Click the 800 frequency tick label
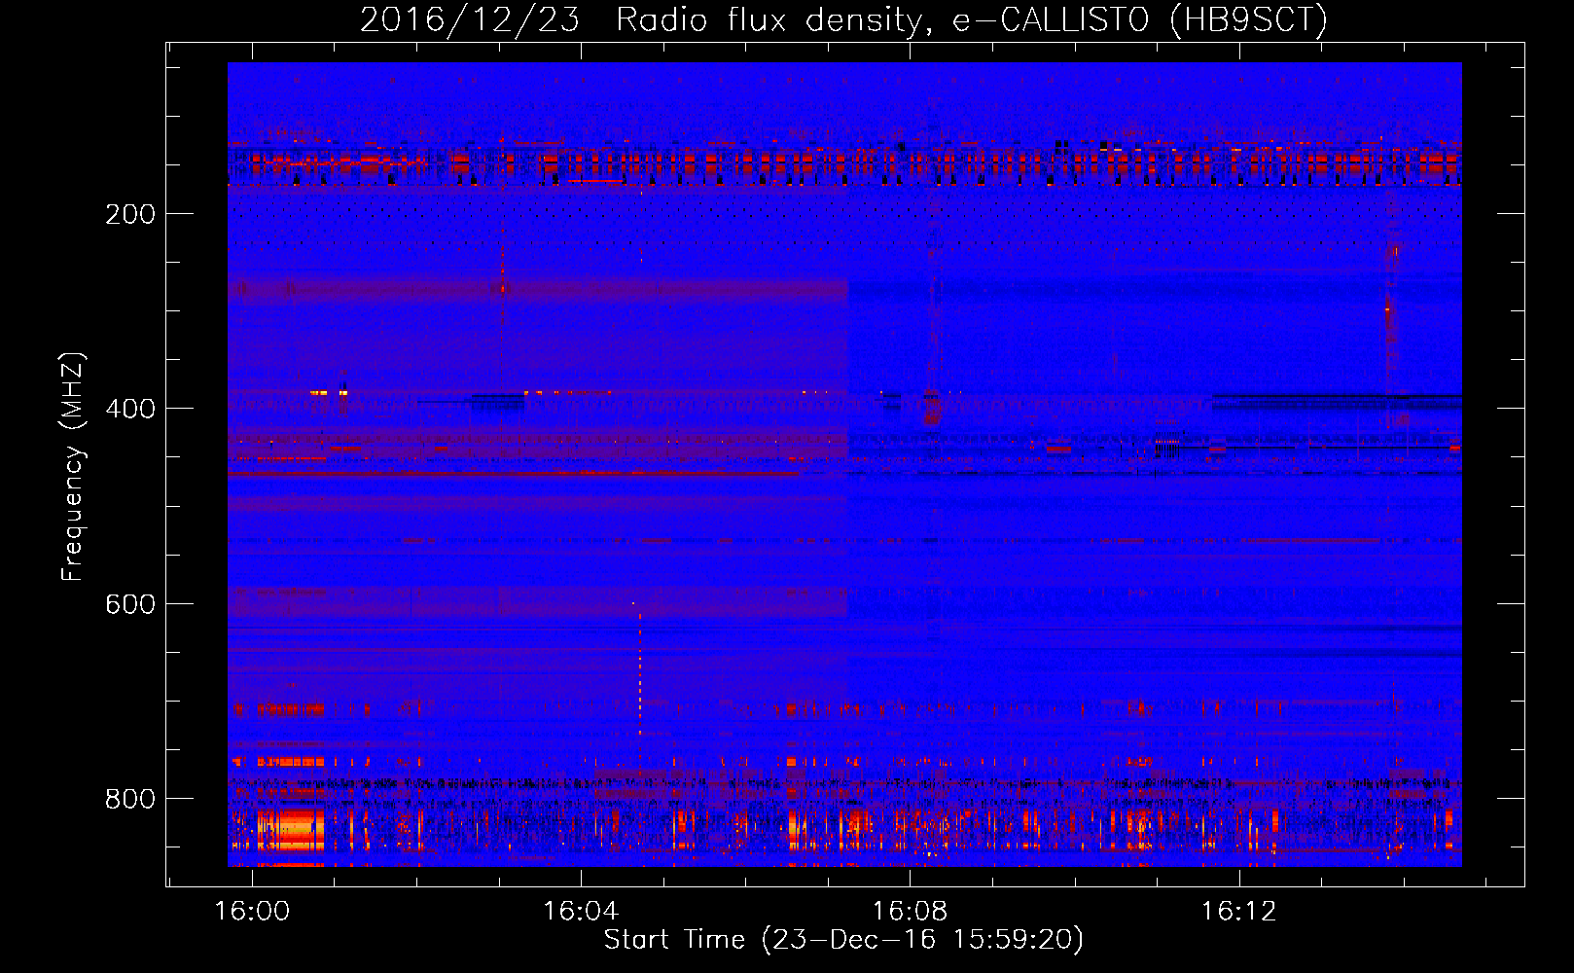The height and width of the screenshot is (973, 1574). click(130, 799)
